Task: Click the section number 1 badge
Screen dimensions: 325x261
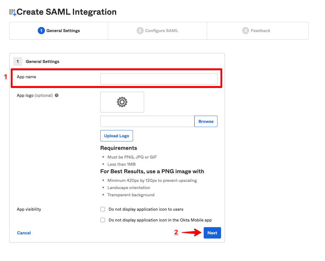Action: (x=18, y=61)
